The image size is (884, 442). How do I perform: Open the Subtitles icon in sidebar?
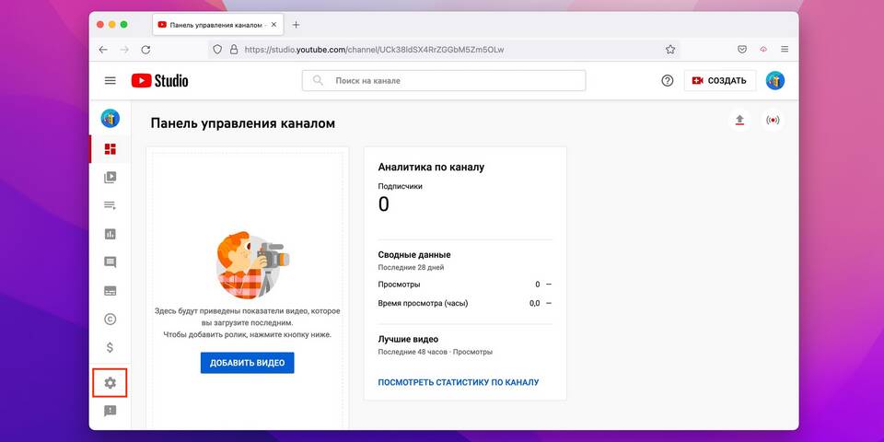pyautogui.click(x=110, y=291)
